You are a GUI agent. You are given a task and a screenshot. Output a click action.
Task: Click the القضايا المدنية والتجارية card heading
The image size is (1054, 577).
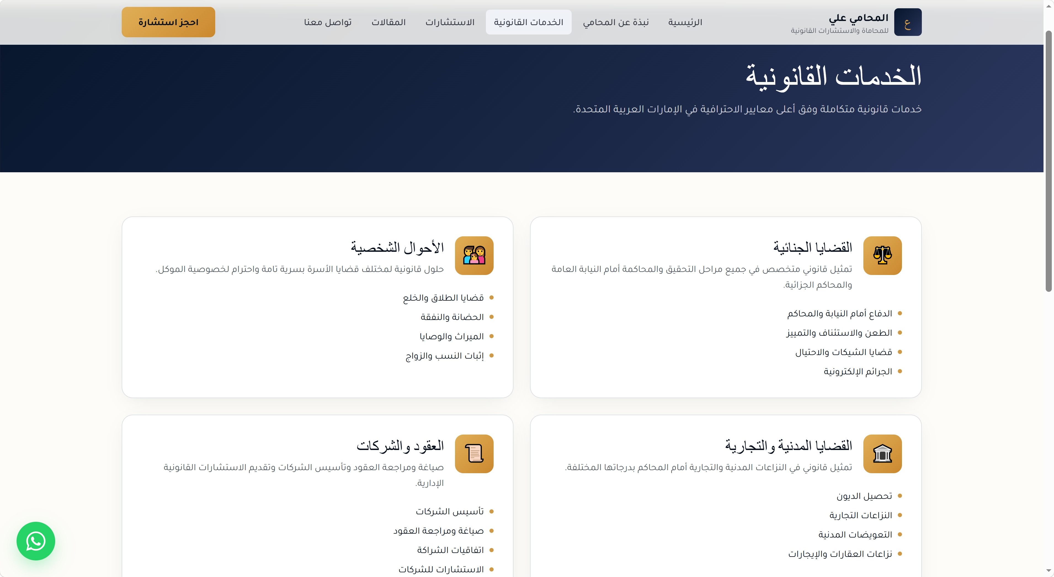pos(789,446)
